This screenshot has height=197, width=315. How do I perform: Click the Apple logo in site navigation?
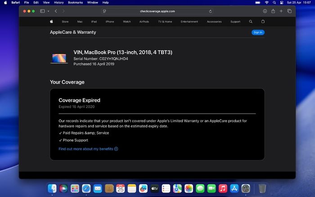[x=51, y=22]
